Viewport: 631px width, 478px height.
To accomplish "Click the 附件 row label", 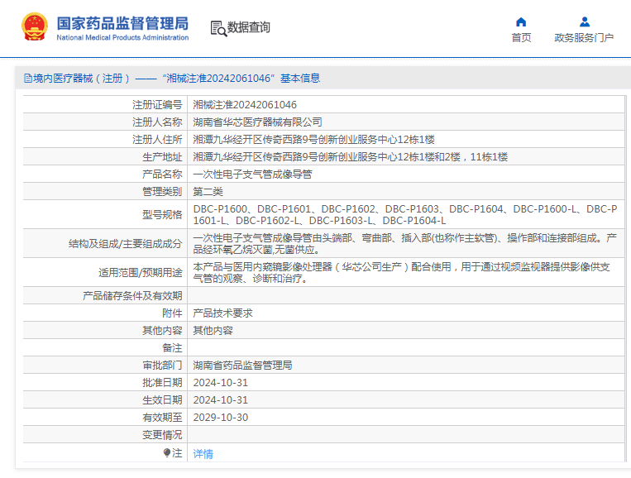I will (172, 313).
